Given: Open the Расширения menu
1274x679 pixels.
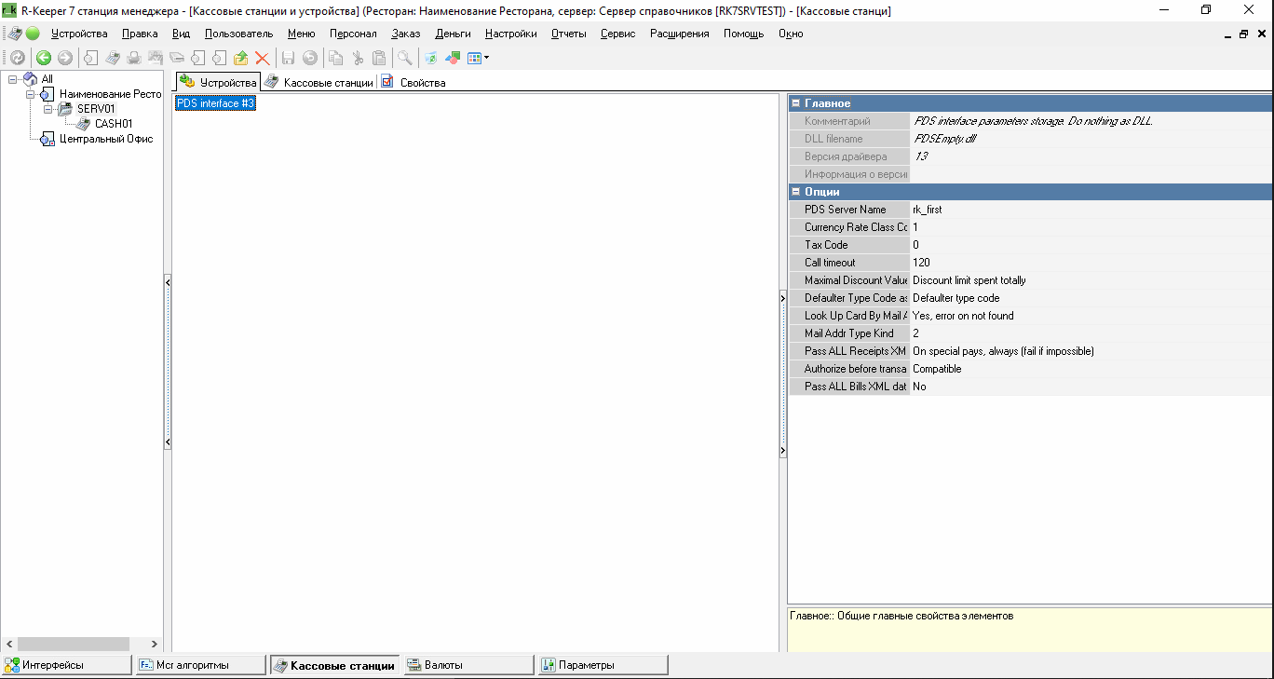Looking at the screenshot, I should [679, 34].
